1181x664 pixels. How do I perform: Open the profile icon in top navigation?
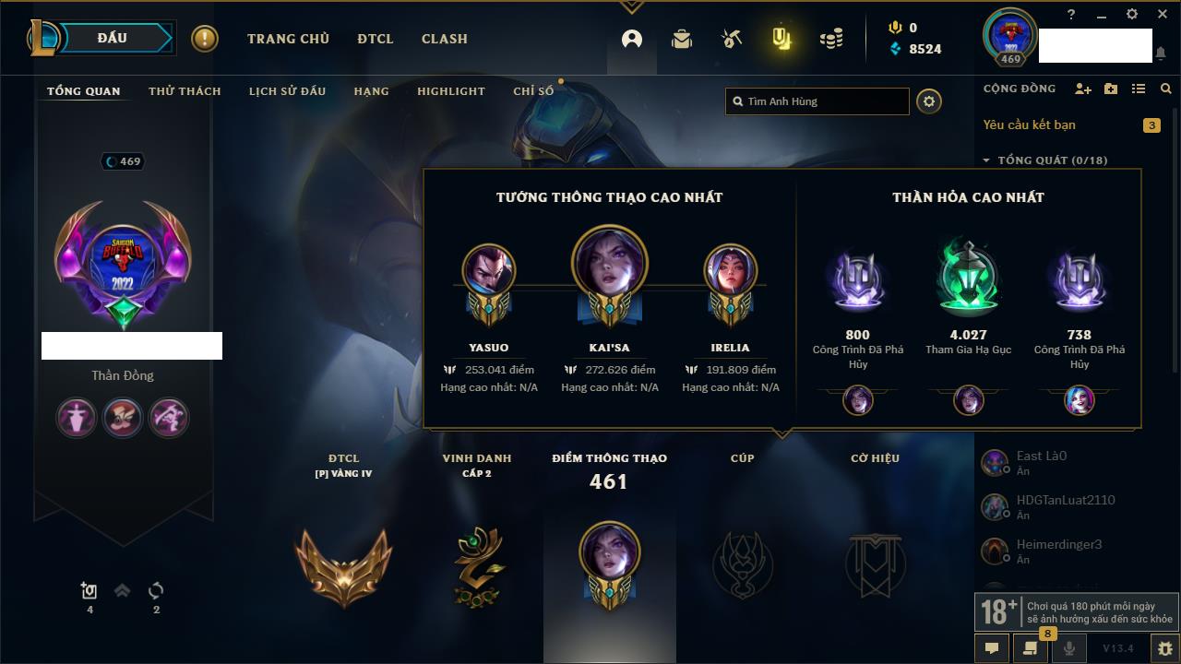click(x=632, y=39)
